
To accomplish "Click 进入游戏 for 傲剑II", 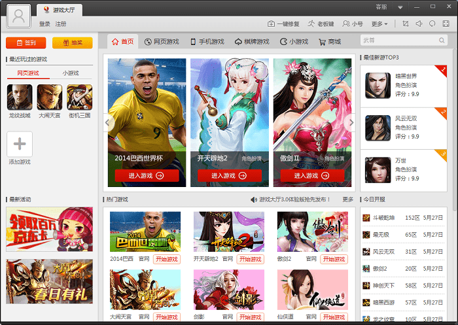I will click(313, 175).
